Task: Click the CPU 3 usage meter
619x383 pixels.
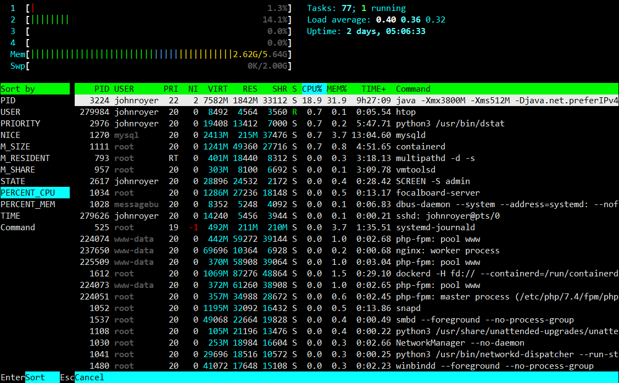Action: 151,31
